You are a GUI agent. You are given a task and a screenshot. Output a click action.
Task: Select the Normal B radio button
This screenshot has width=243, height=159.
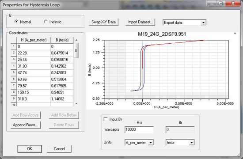[16, 22]
